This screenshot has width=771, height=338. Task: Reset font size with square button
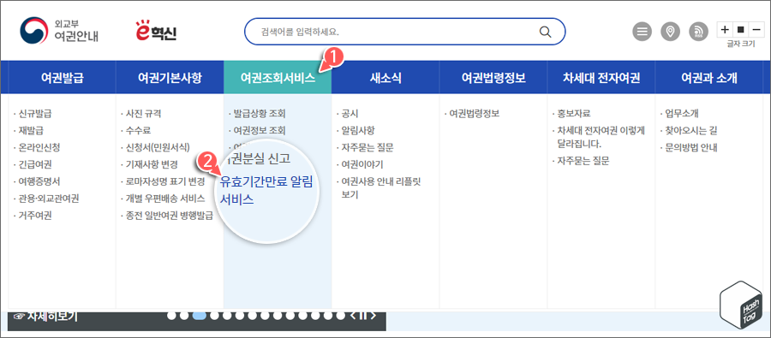[x=741, y=29]
